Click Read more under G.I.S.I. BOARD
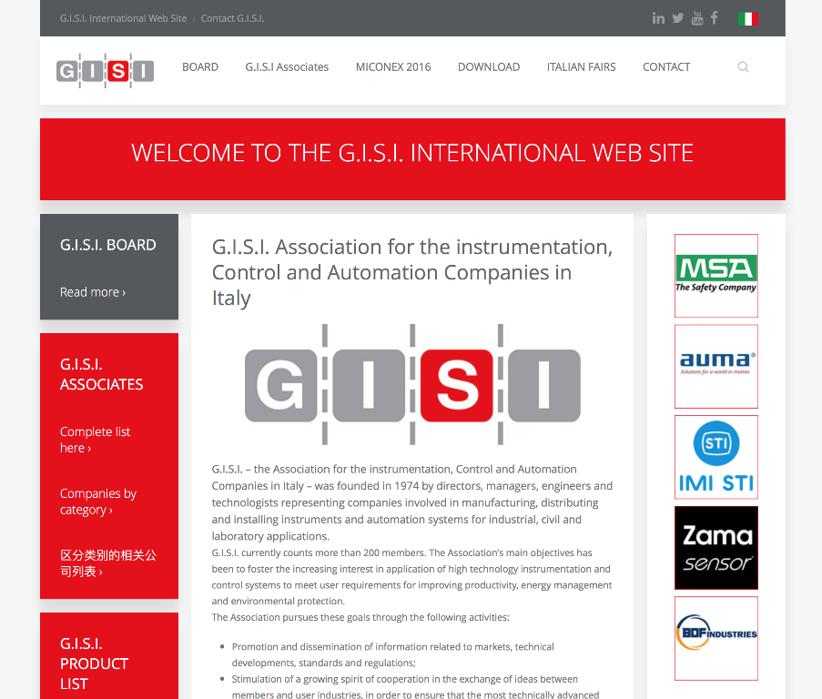822x699 pixels. pyautogui.click(x=92, y=292)
